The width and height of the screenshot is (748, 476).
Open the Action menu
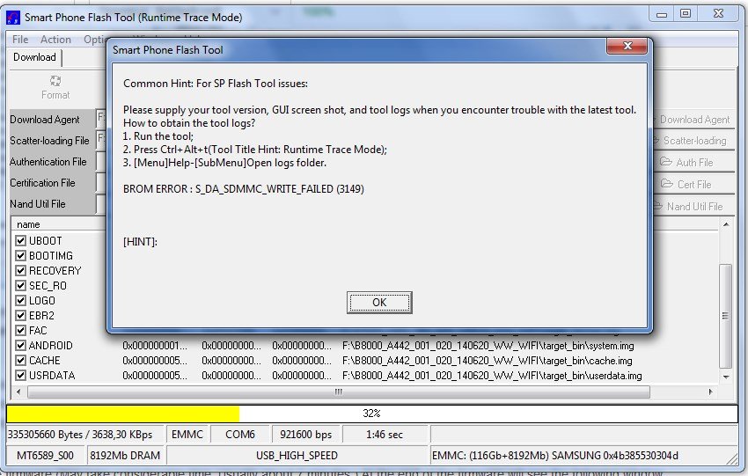[x=55, y=40]
